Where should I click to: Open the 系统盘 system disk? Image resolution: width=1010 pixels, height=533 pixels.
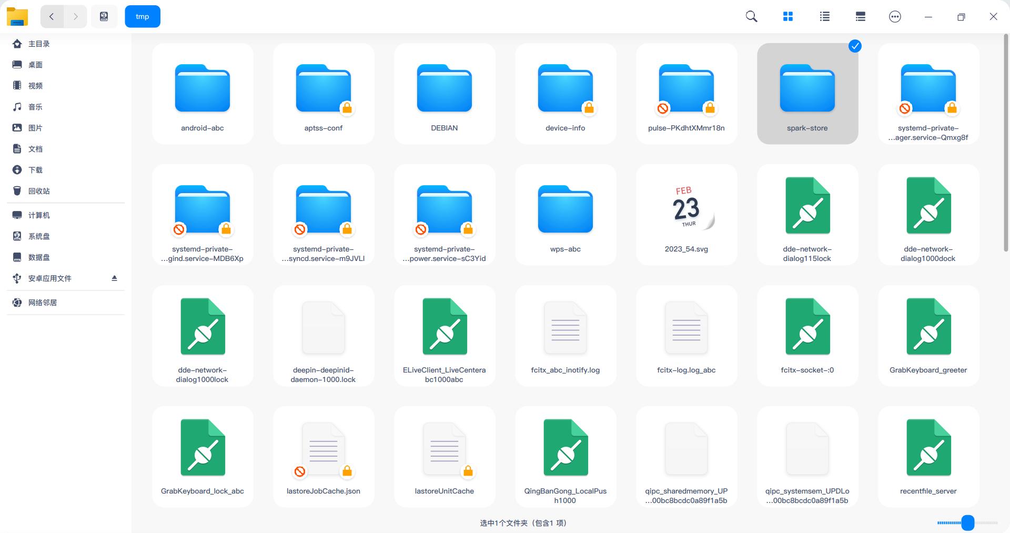tap(38, 236)
